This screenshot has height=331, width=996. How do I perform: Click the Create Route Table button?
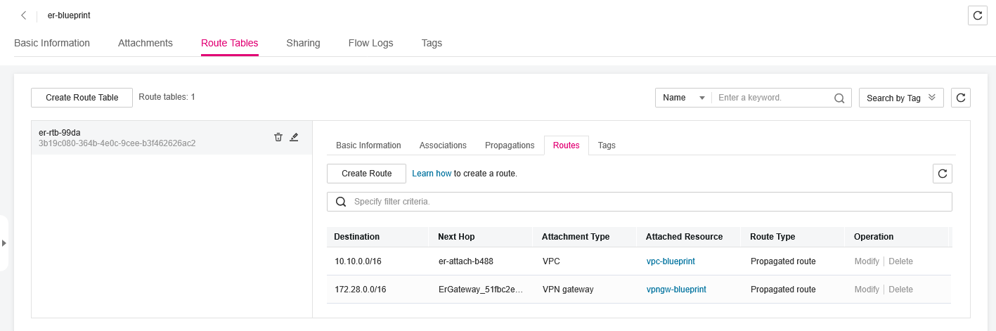point(82,98)
